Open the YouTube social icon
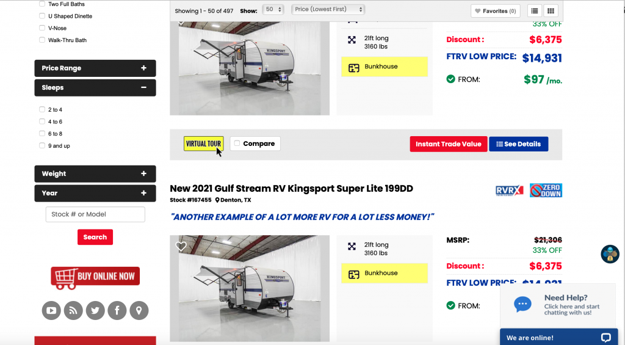Screen dimensions: 625x345 click(51, 311)
